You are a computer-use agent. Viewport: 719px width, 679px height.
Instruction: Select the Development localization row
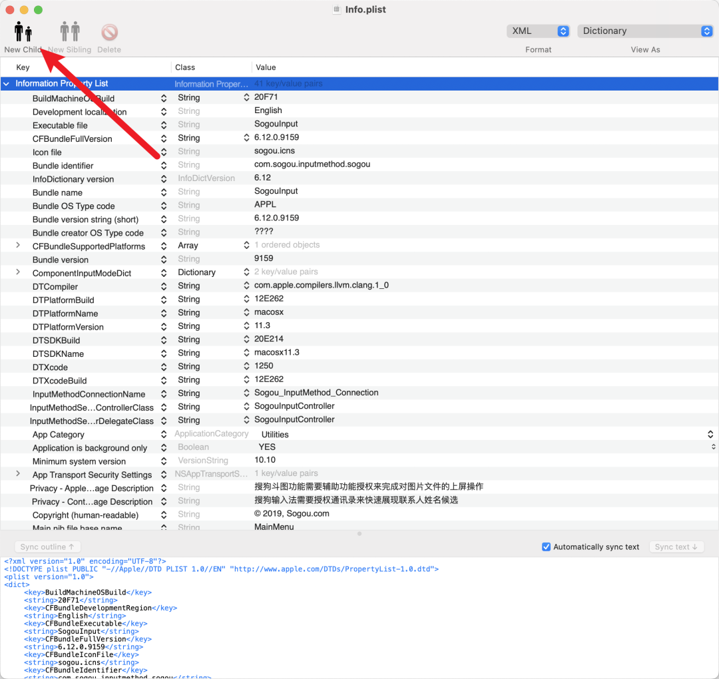tap(359, 111)
